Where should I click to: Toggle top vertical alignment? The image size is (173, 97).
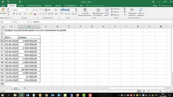[41, 10]
